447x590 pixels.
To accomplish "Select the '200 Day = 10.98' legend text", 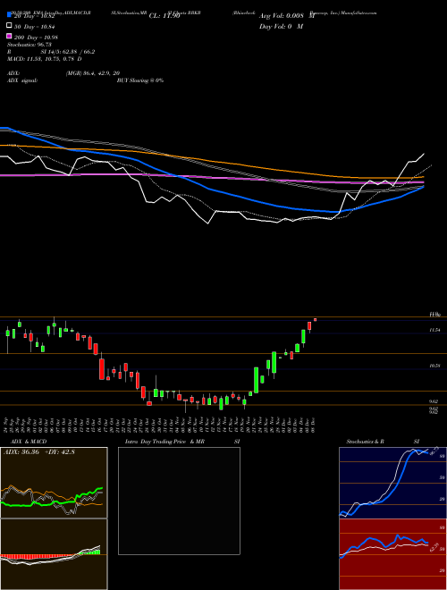I will click(x=36, y=38).
